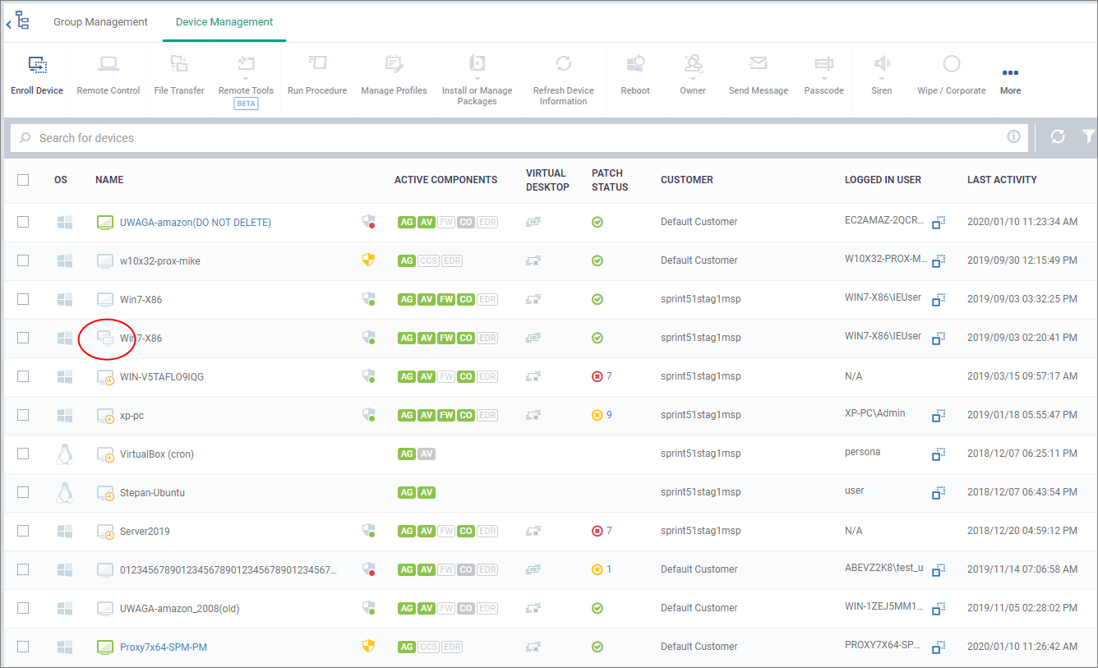This screenshot has height=668, width=1098.
Task: Open the UWAGA-amazon(DO NOT DELETE) device link
Action: pyautogui.click(x=196, y=223)
